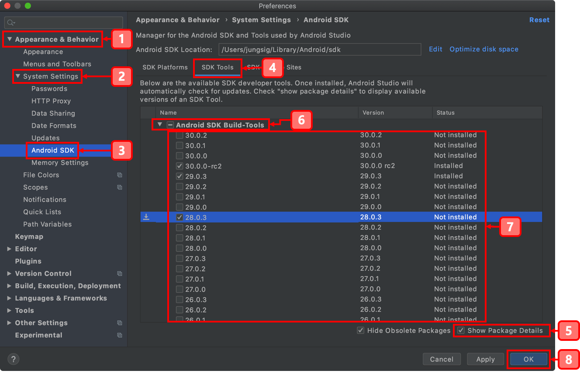Click the project-level icon next to Experimental
Screen dimensions: 580x374
(x=120, y=335)
